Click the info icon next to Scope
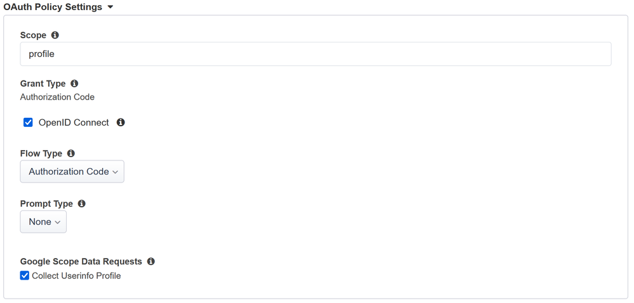 [55, 35]
